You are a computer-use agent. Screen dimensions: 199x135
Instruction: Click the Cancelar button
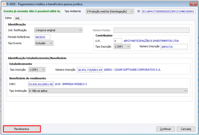[186, 129]
